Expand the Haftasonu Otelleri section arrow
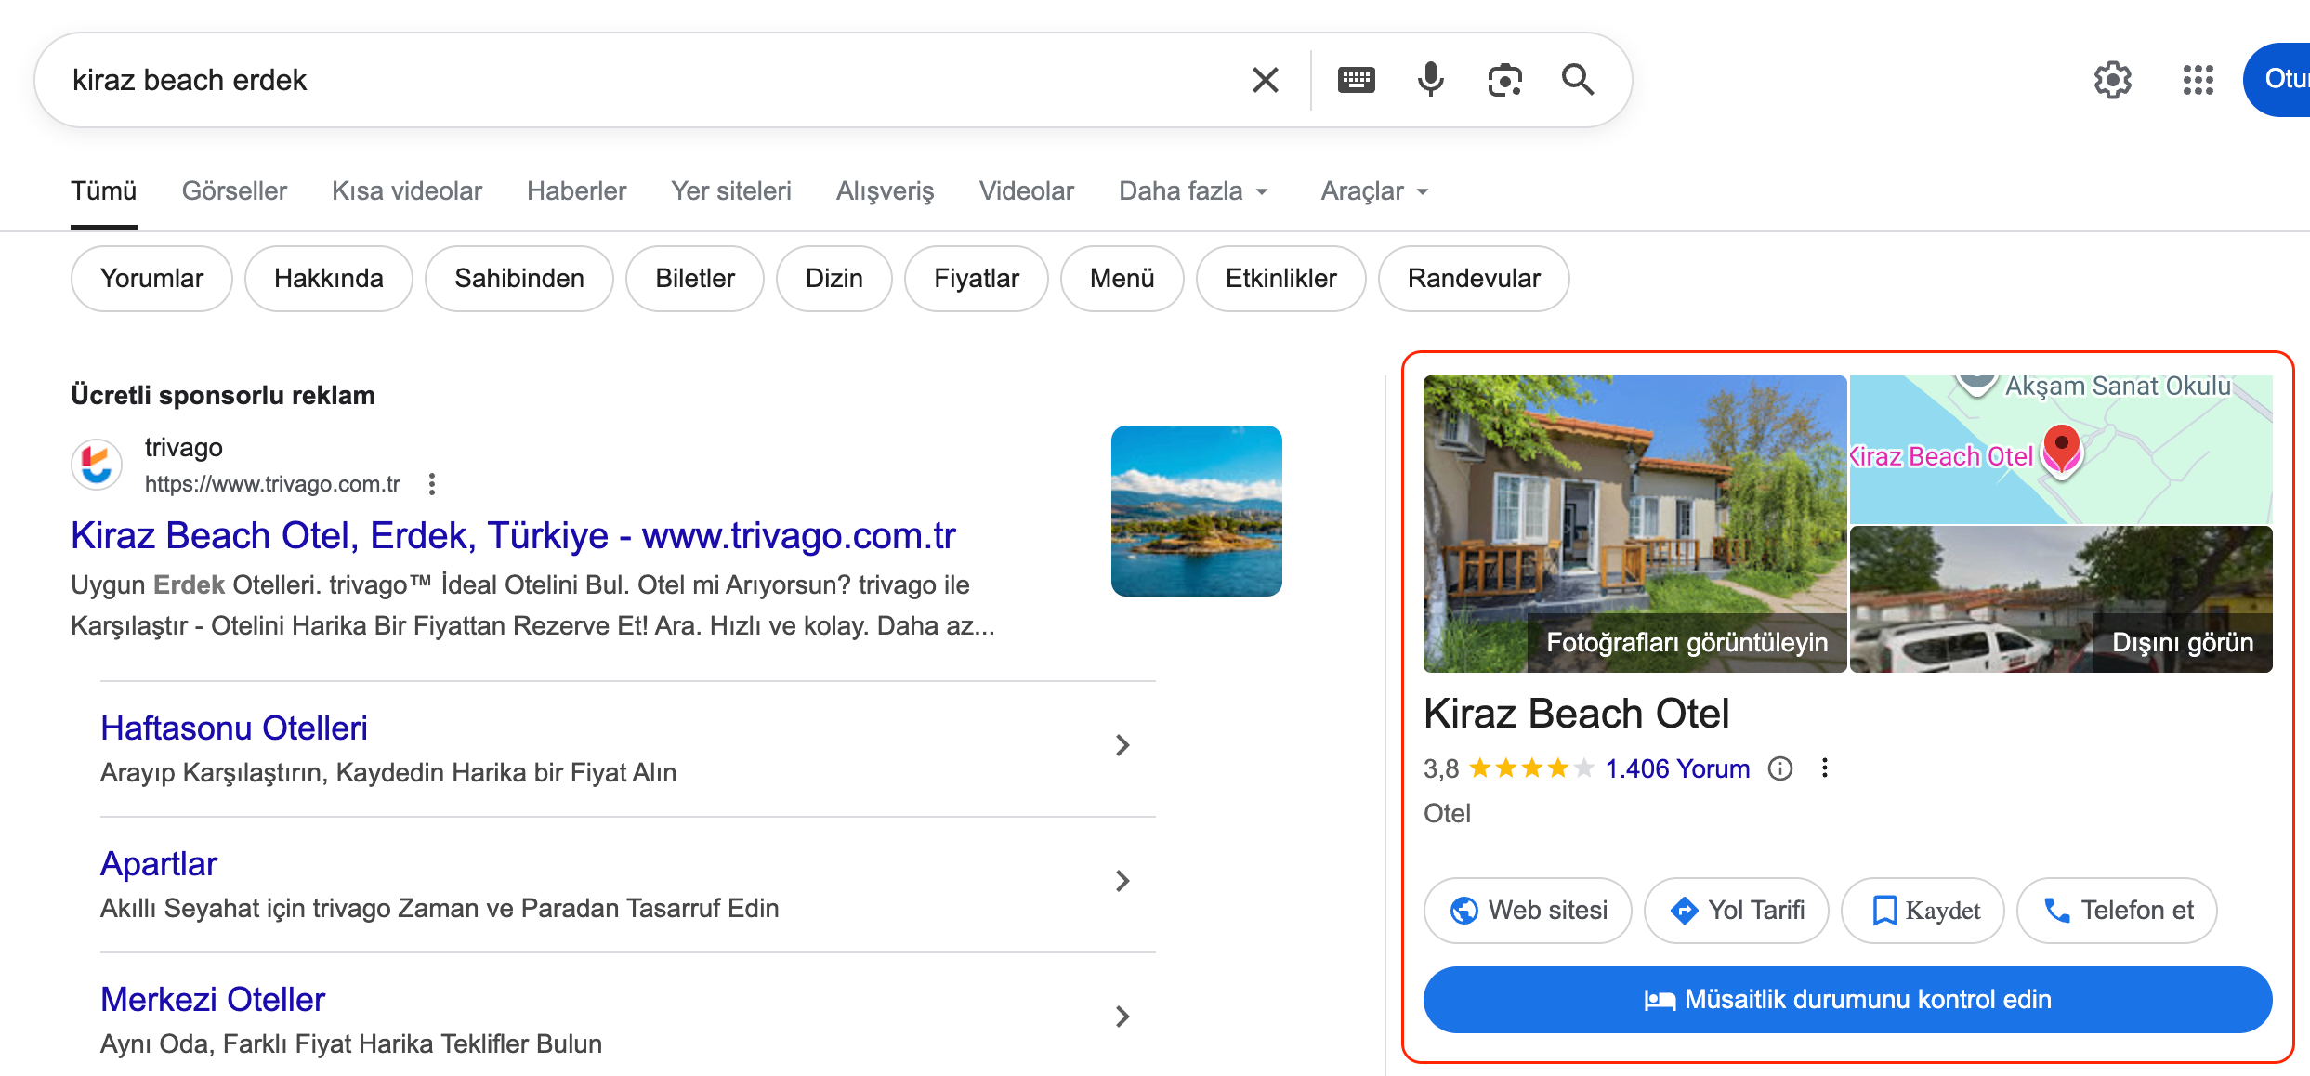Image resolution: width=2310 pixels, height=1076 pixels. 1122,744
